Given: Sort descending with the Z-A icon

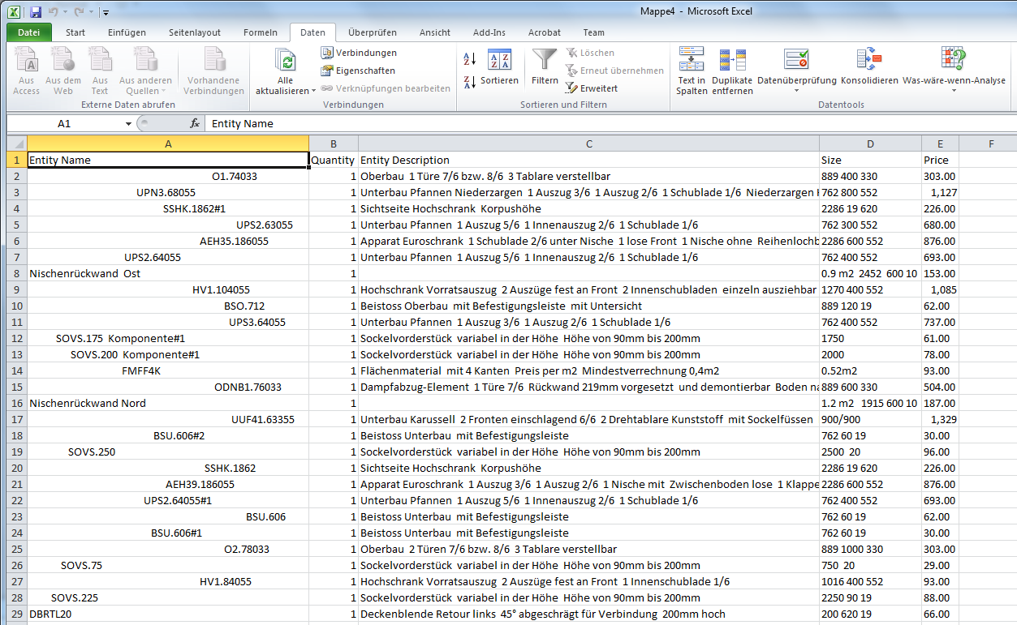Looking at the screenshot, I should pos(470,81).
